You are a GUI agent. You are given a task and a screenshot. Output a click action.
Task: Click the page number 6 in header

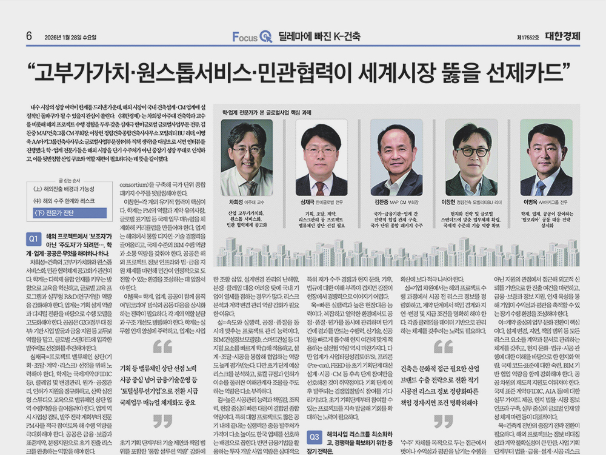point(28,36)
